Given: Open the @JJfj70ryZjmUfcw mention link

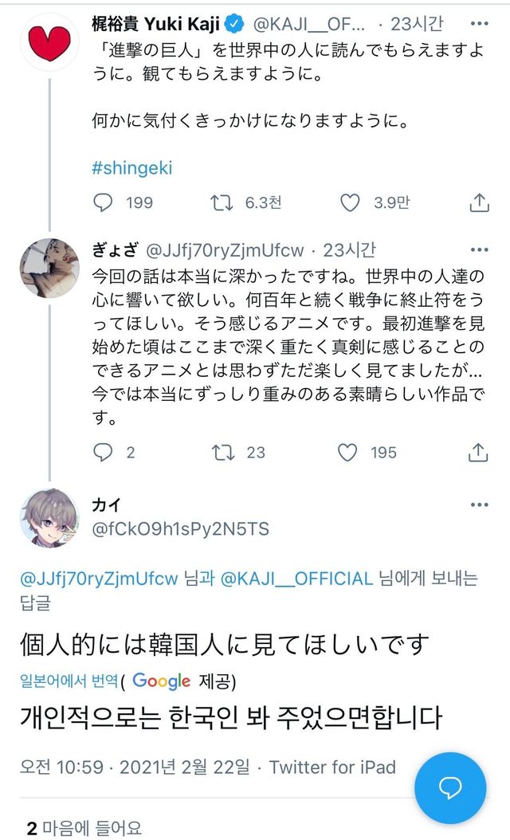Looking at the screenshot, I should click(x=99, y=579).
